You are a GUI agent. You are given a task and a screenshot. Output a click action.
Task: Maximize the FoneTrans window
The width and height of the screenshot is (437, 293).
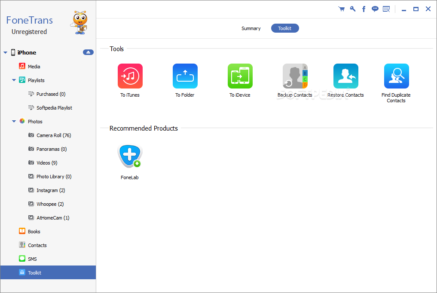click(416, 9)
